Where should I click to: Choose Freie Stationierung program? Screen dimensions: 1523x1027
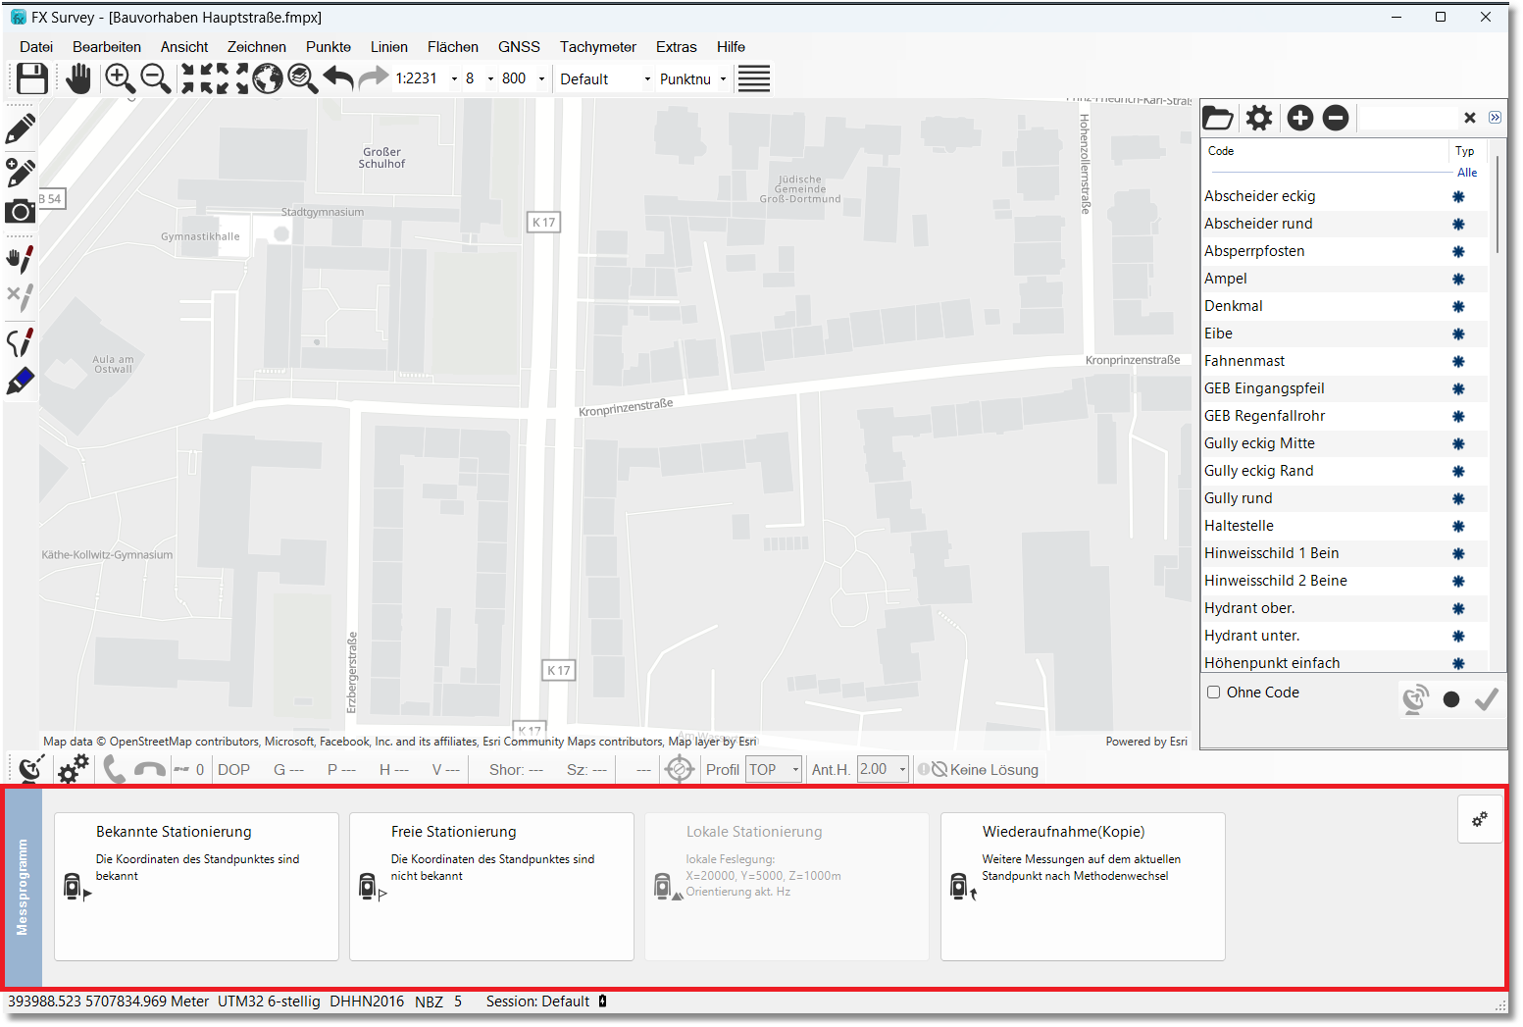(491, 887)
